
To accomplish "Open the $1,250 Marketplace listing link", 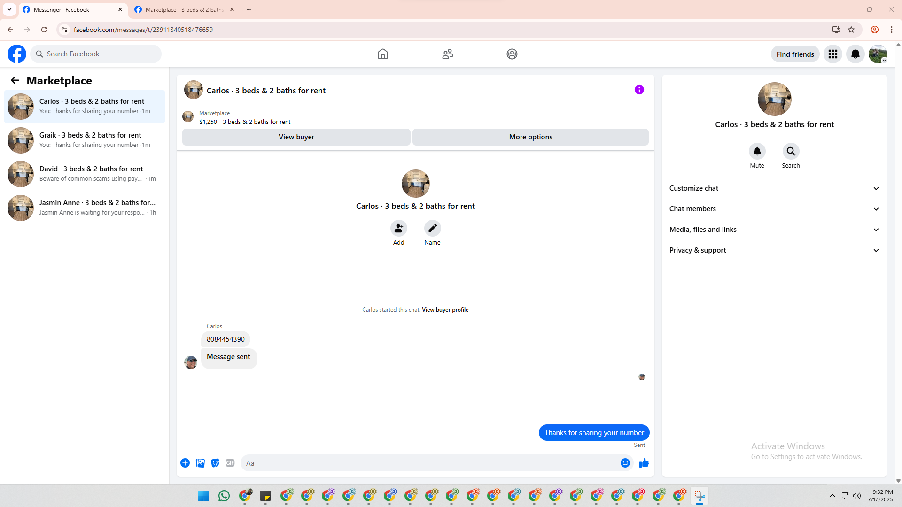I will 245,122.
